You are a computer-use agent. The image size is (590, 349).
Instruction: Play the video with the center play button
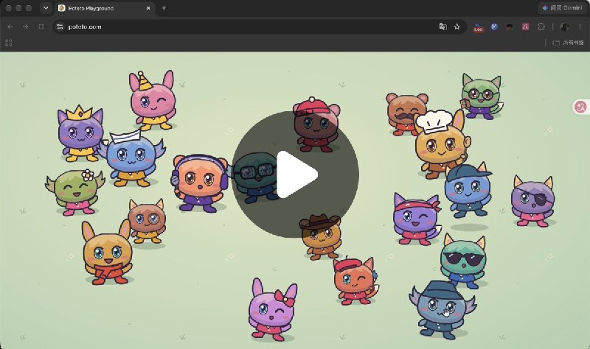click(296, 174)
